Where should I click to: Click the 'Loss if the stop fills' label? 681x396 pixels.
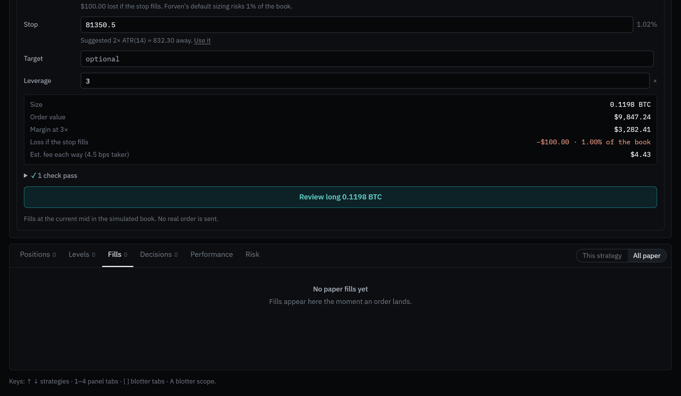pos(59,142)
